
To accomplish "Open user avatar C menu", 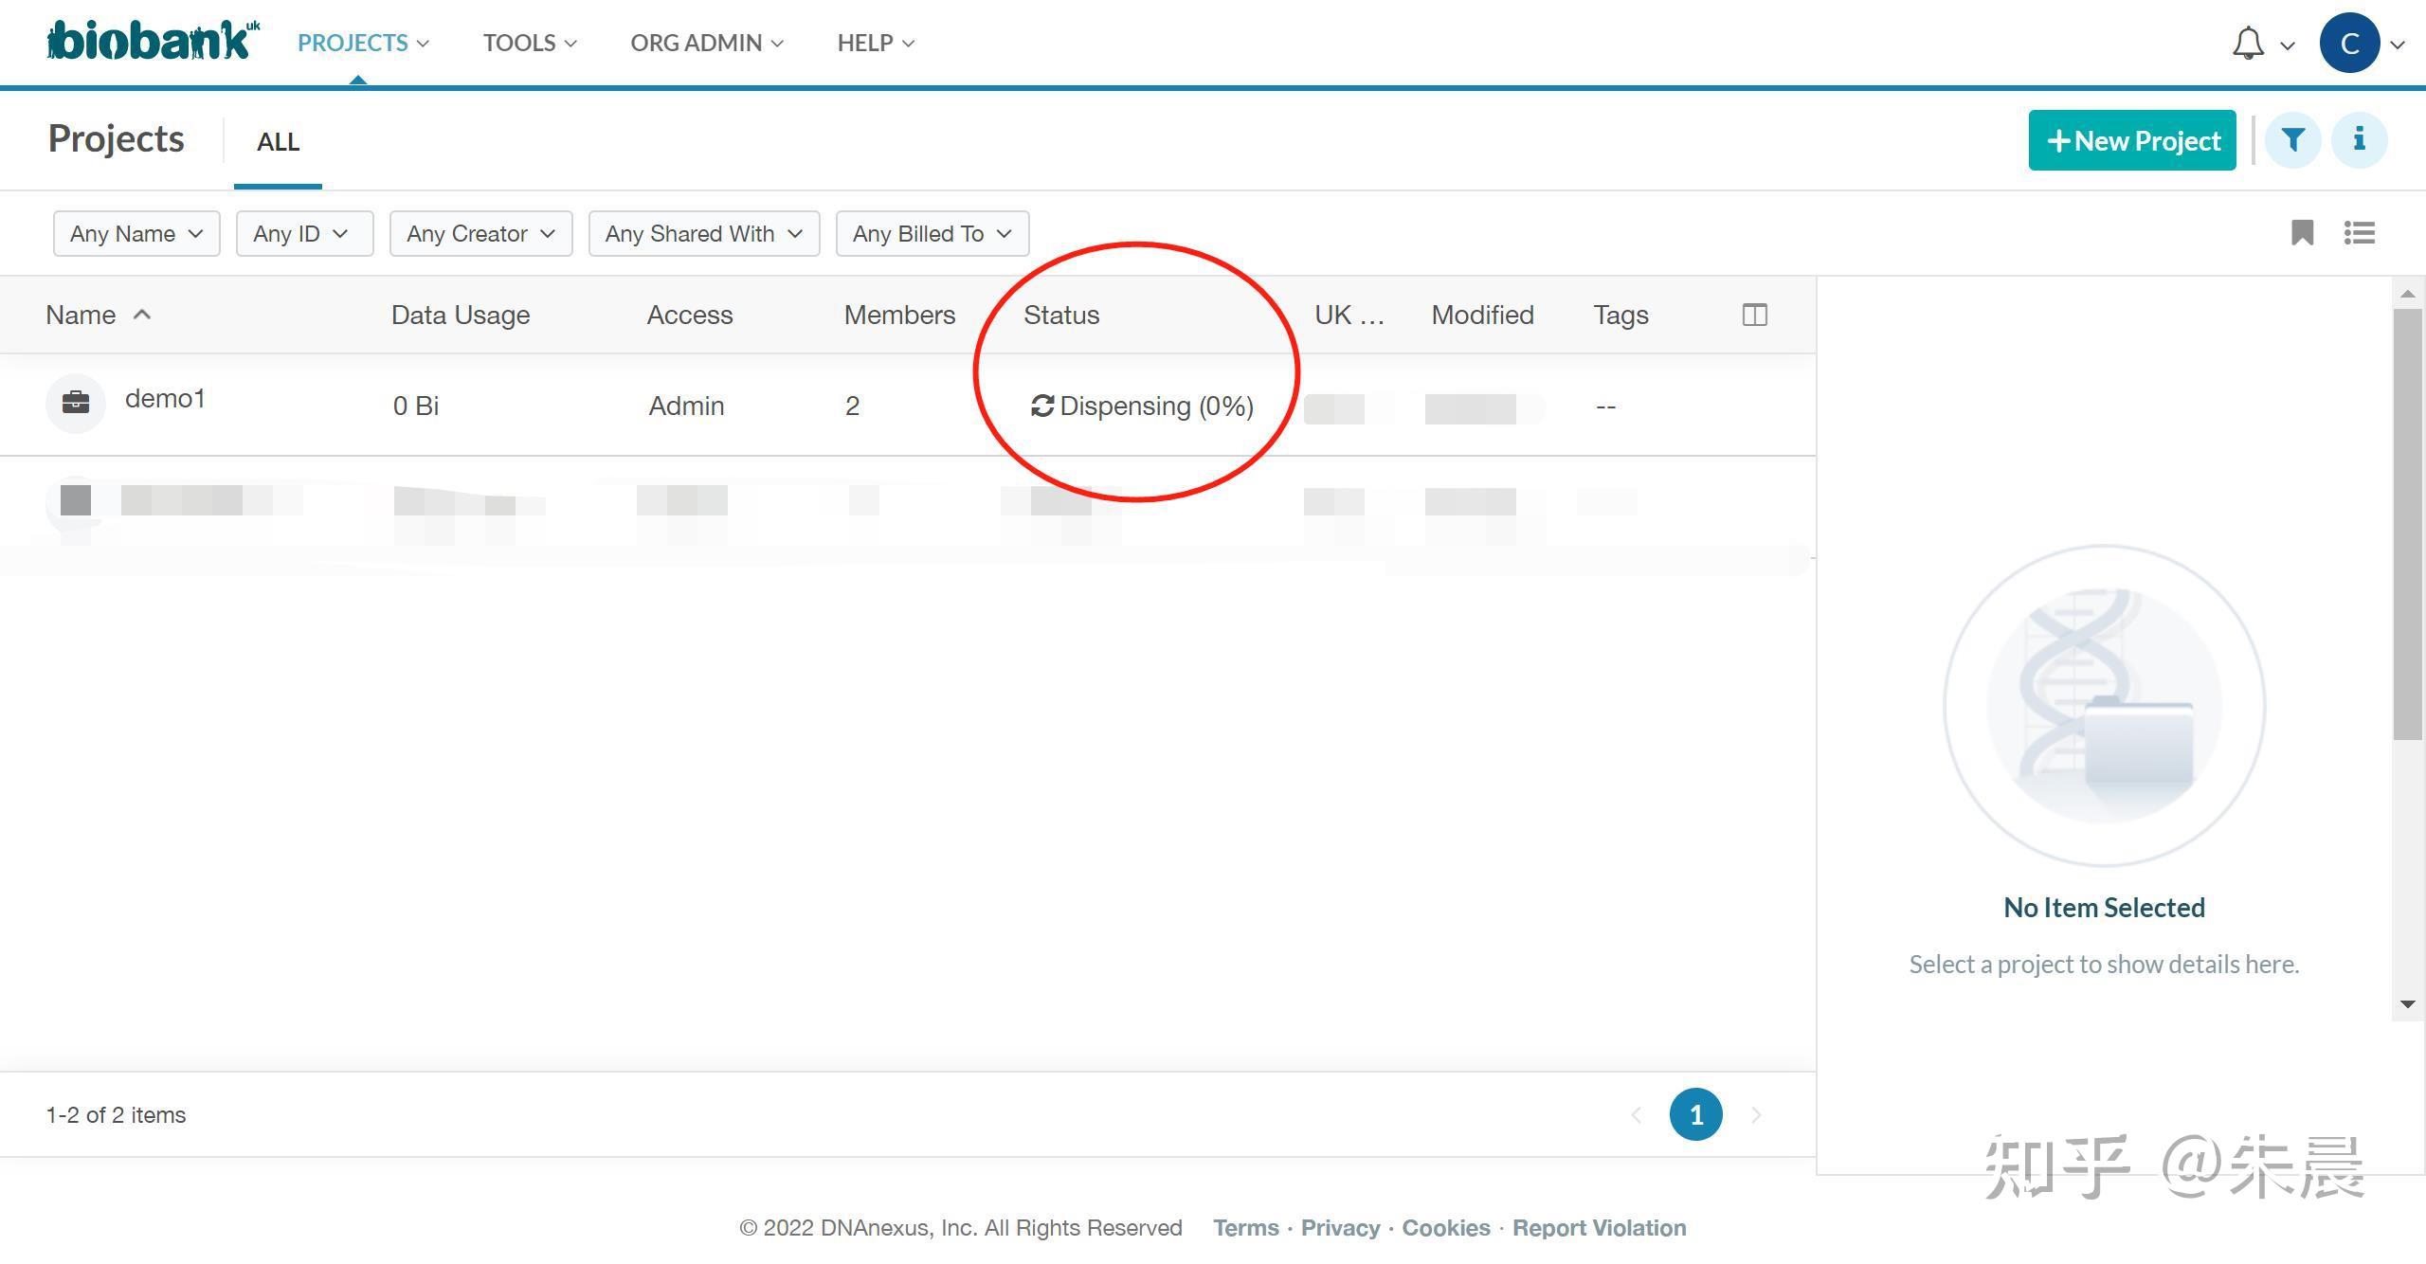I will point(2349,44).
